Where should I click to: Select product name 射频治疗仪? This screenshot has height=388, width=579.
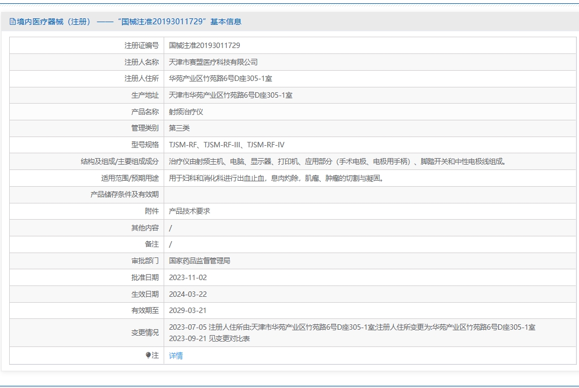[186, 112]
